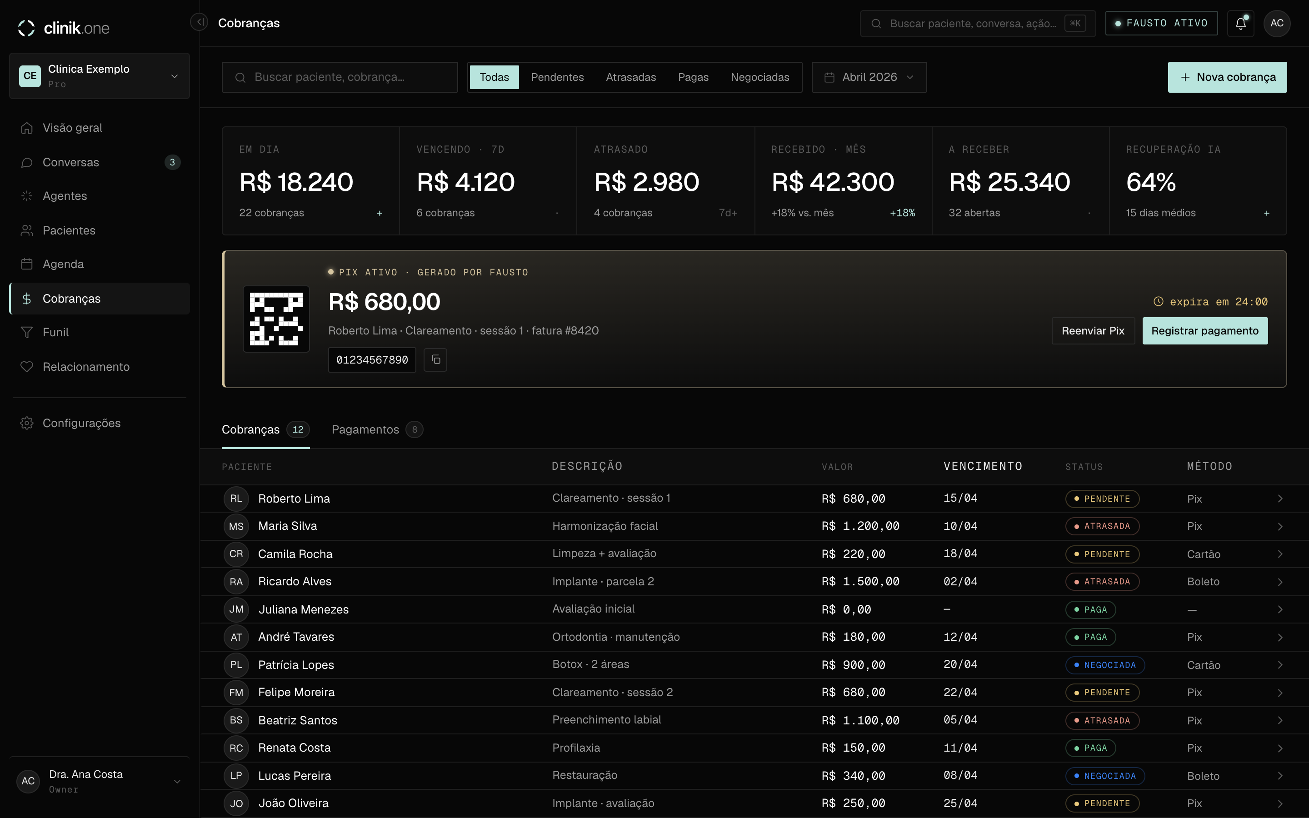Click the Configurações gear icon

click(26, 423)
